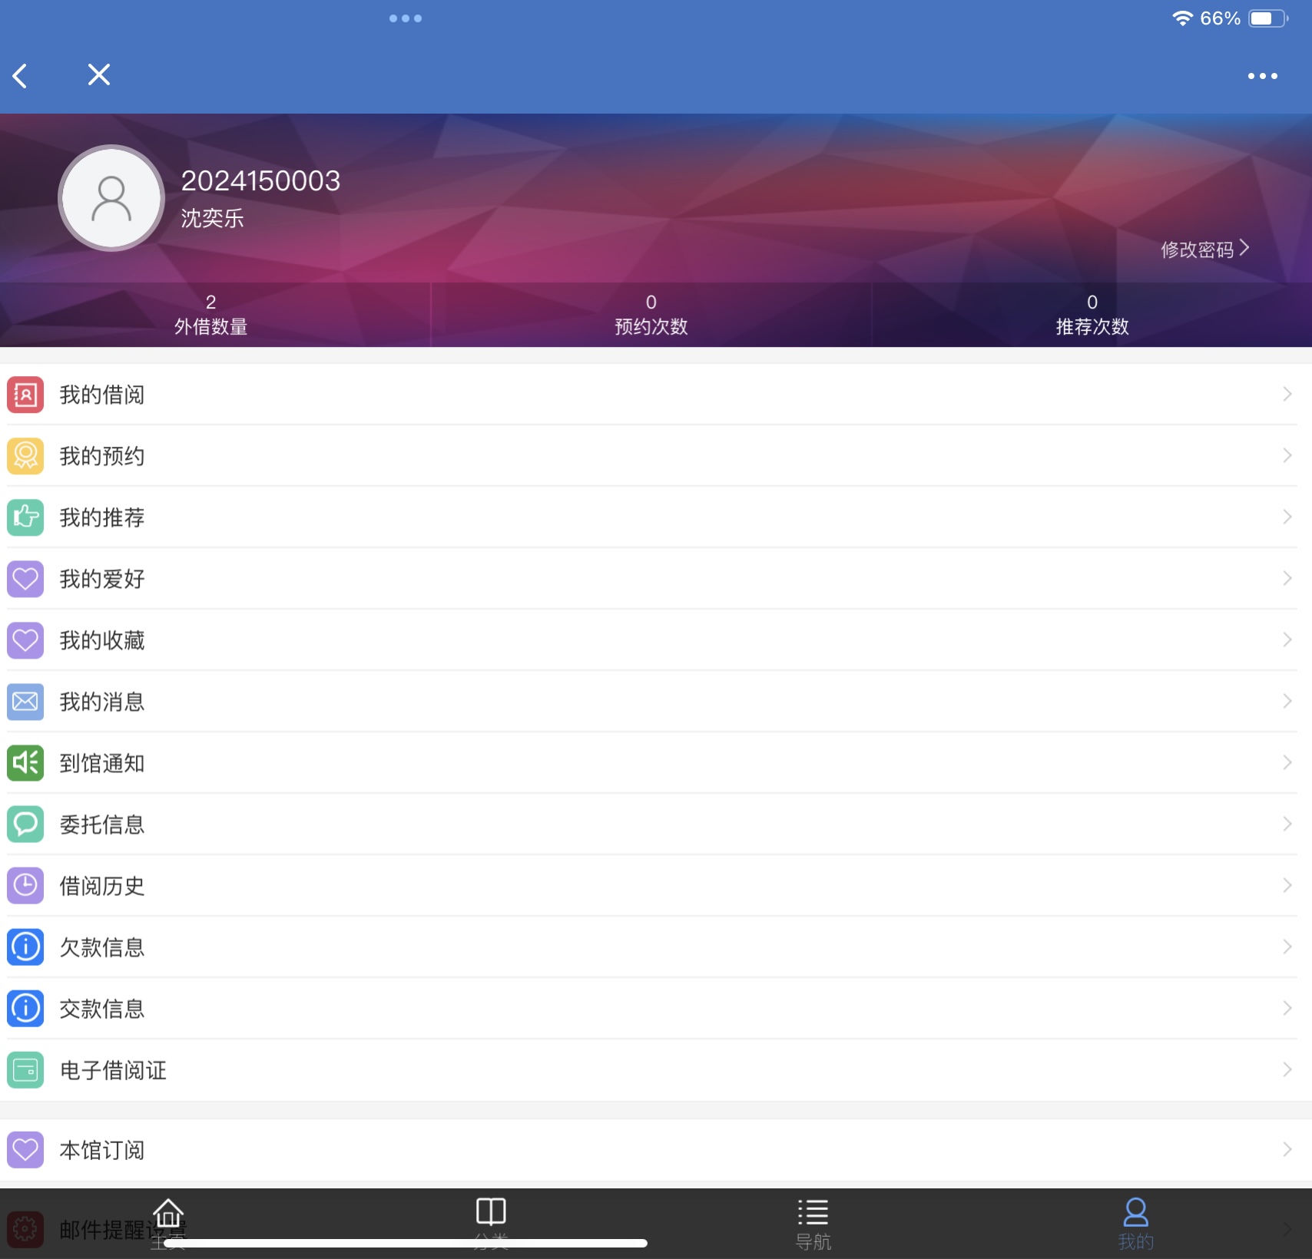Open the three-dot more options menu
Image resolution: width=1312 pixels, height=1259 pixels.
click(x=1262, y=76)
